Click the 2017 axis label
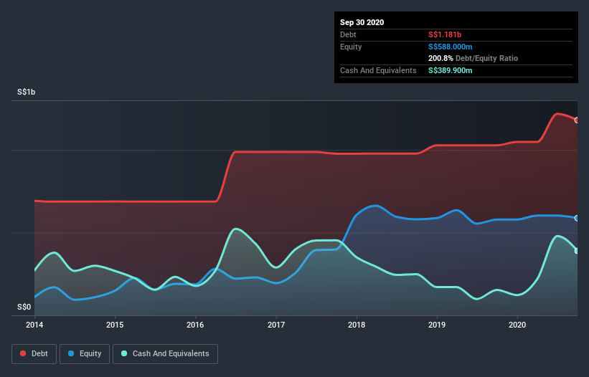The width and height of the screenshot is (589, 377). pos(276,325)
